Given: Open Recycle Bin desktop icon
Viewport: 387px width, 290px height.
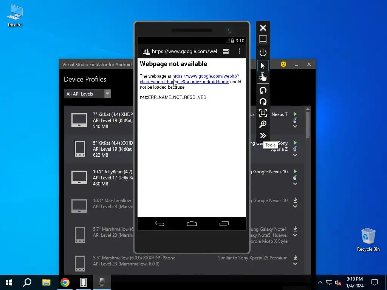Looking at the screenshot, I should click(368, 240).
